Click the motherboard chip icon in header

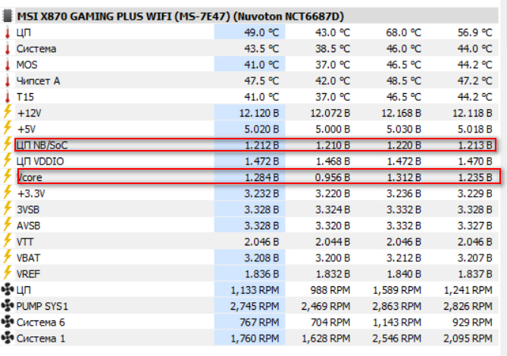pyautogui.click(x=7, y=16)
